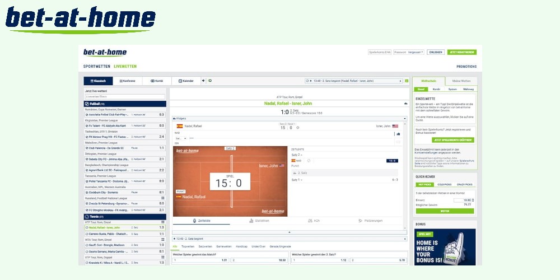Click the Spain flag beside Nadal, Rafael in the scoreboard
The image size is (560, 280).
pos(180,126)
